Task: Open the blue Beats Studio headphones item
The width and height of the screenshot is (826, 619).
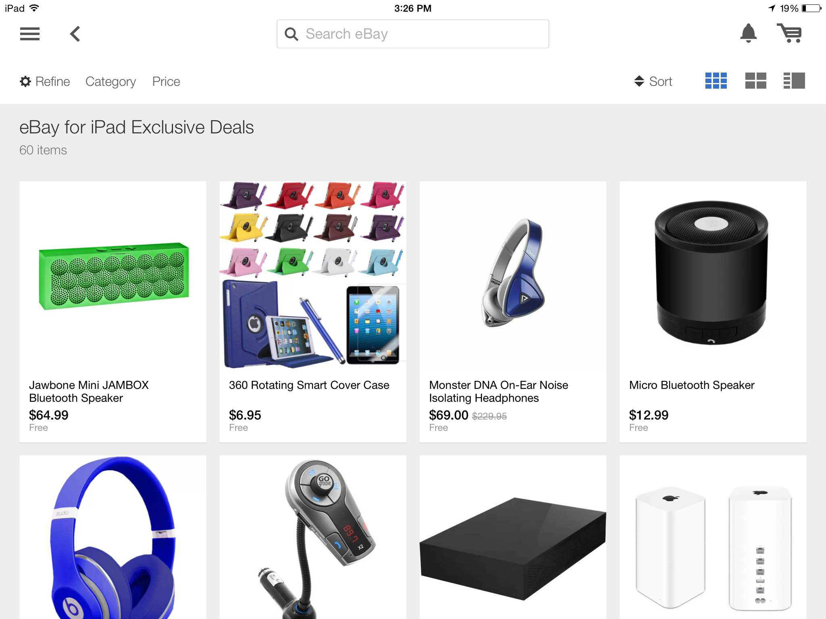Action: pos(113,537)
